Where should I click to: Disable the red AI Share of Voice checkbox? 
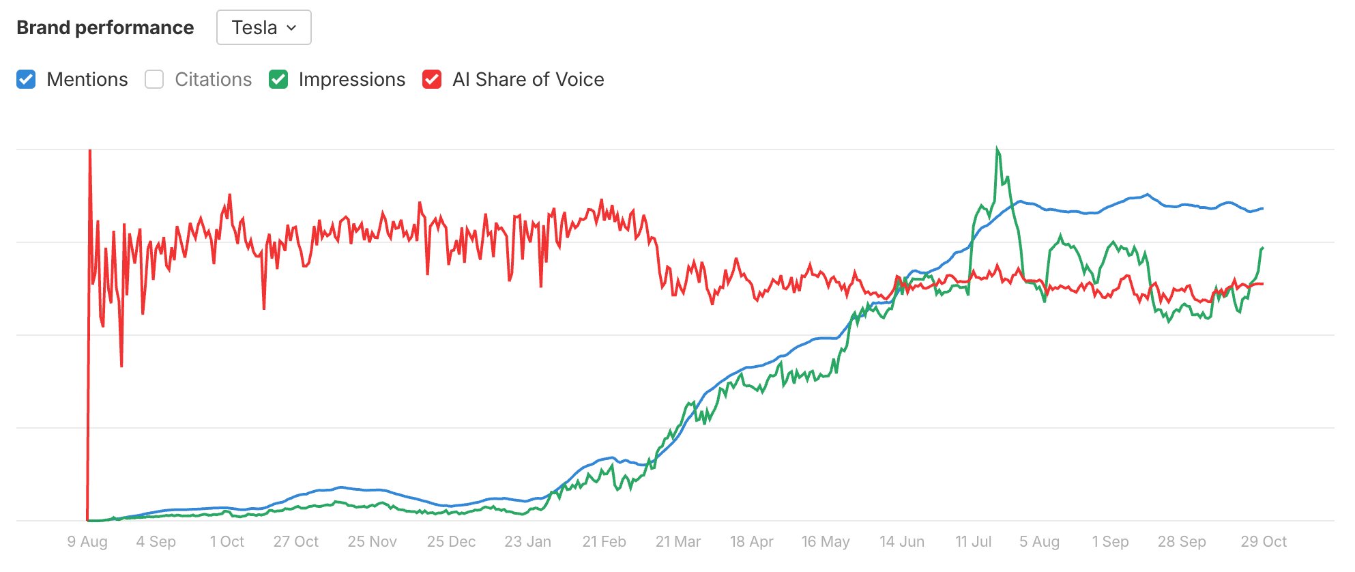(432, 79)
